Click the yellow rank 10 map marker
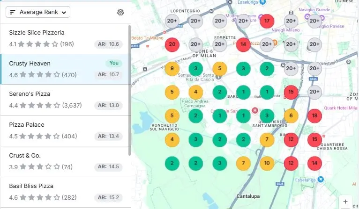The width and height of the screenshot is (359, 209). (x=267, y=163)
